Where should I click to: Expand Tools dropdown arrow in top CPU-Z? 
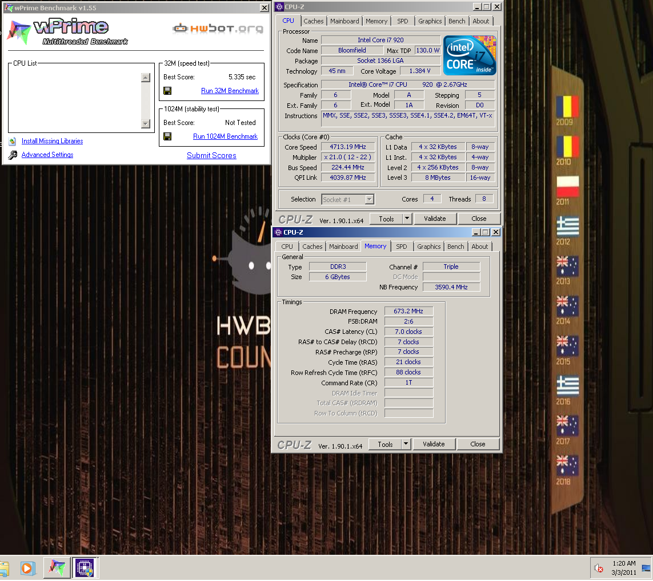[407, 219]
